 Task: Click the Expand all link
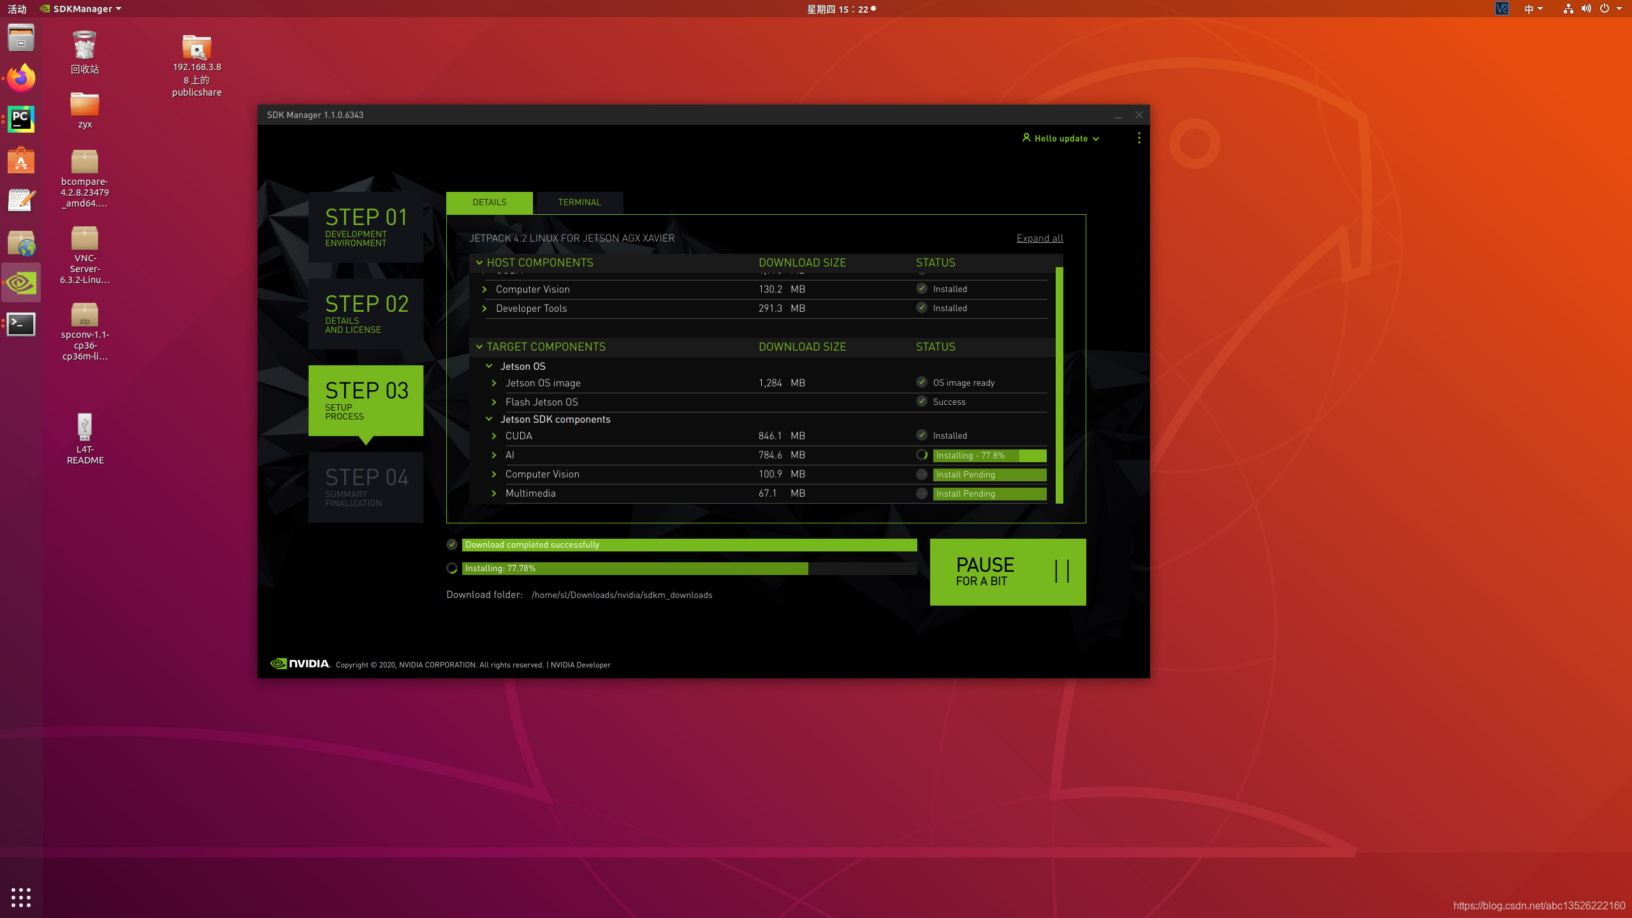tap(1040, 238)
